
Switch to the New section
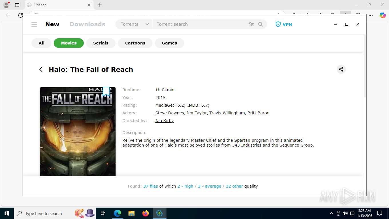coord(52,24)
